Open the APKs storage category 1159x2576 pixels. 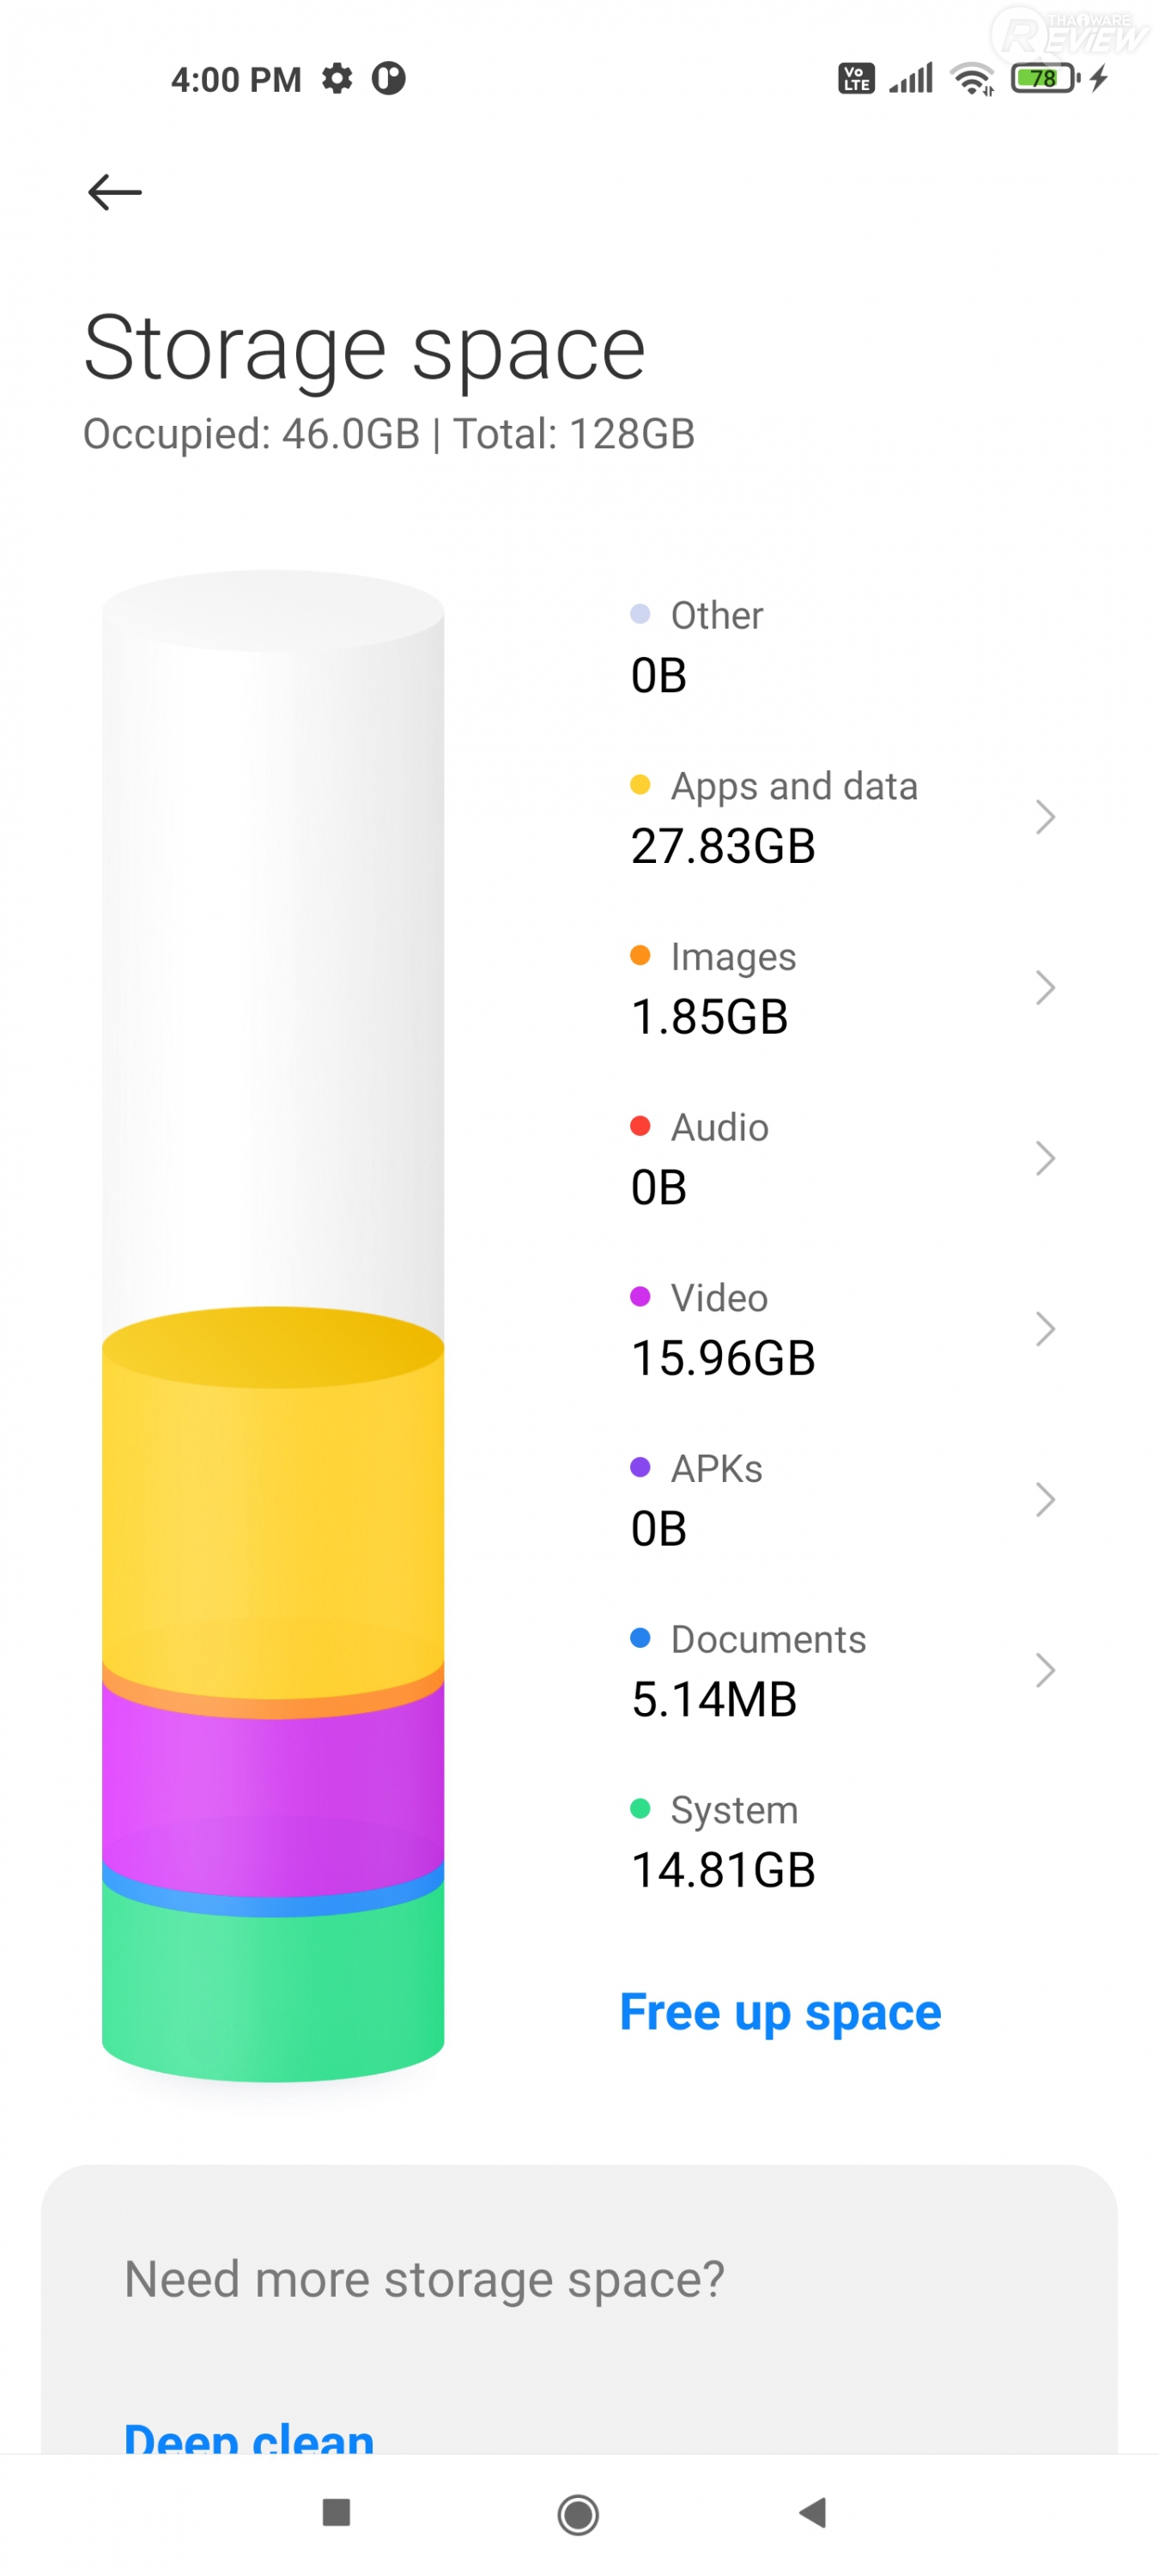click(717, 1499)
